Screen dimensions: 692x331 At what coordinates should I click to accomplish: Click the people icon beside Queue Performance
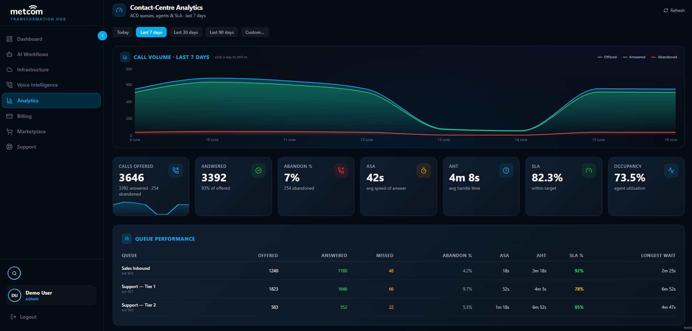[x=127, y=239]
